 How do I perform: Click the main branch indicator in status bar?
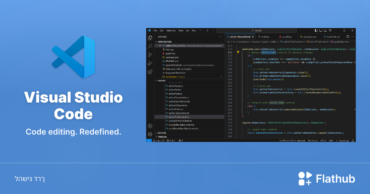tap(157, 140)
